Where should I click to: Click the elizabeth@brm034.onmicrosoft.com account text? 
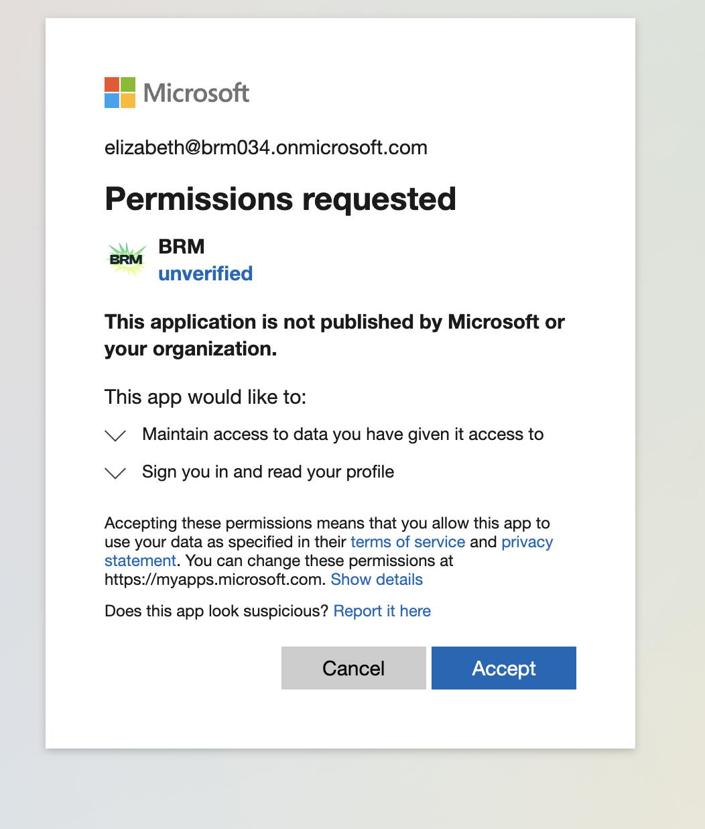point(266,148)
